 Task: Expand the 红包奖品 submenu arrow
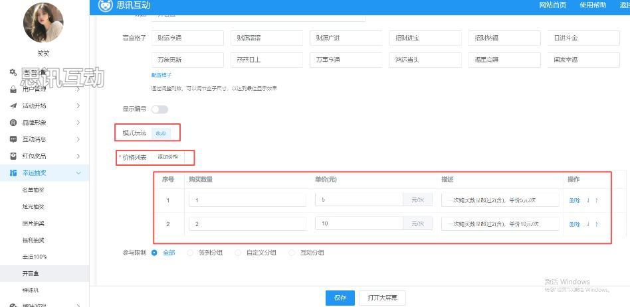78,156
